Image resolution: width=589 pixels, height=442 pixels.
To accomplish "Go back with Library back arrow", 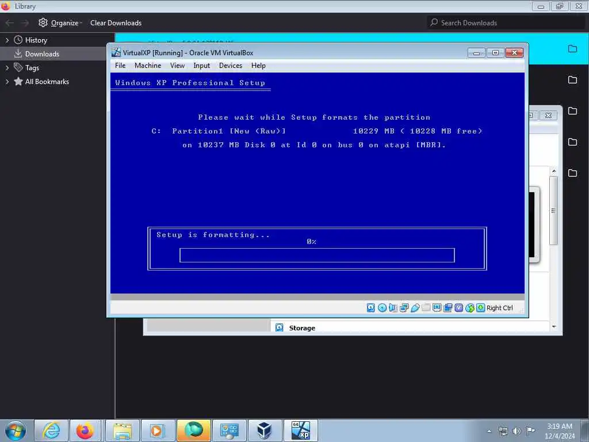I will (9, 23).
